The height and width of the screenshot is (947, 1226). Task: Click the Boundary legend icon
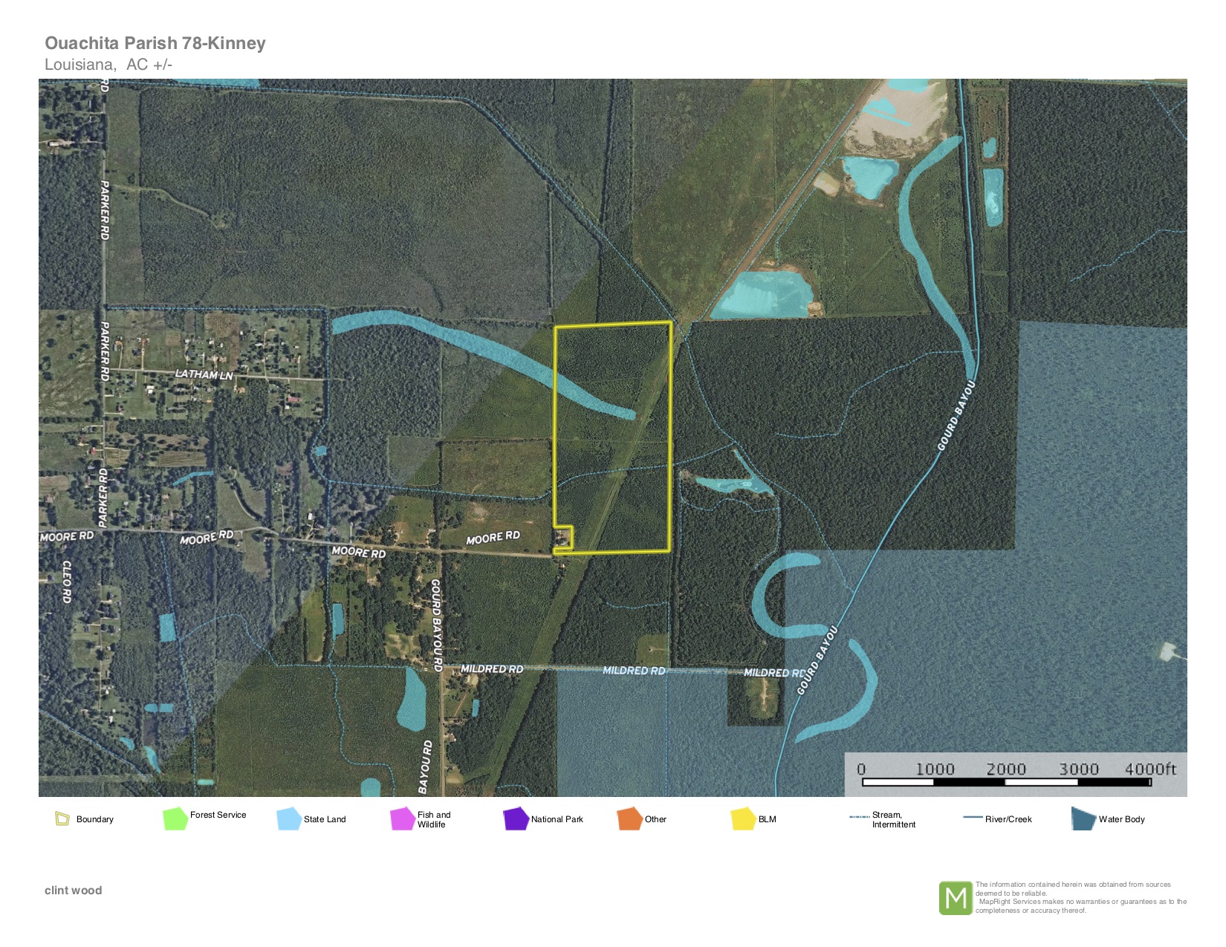point(62,819)
